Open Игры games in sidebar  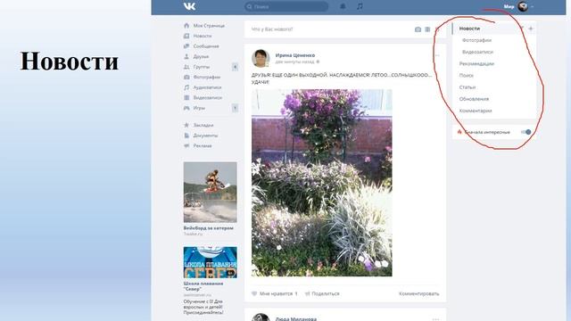199,108
